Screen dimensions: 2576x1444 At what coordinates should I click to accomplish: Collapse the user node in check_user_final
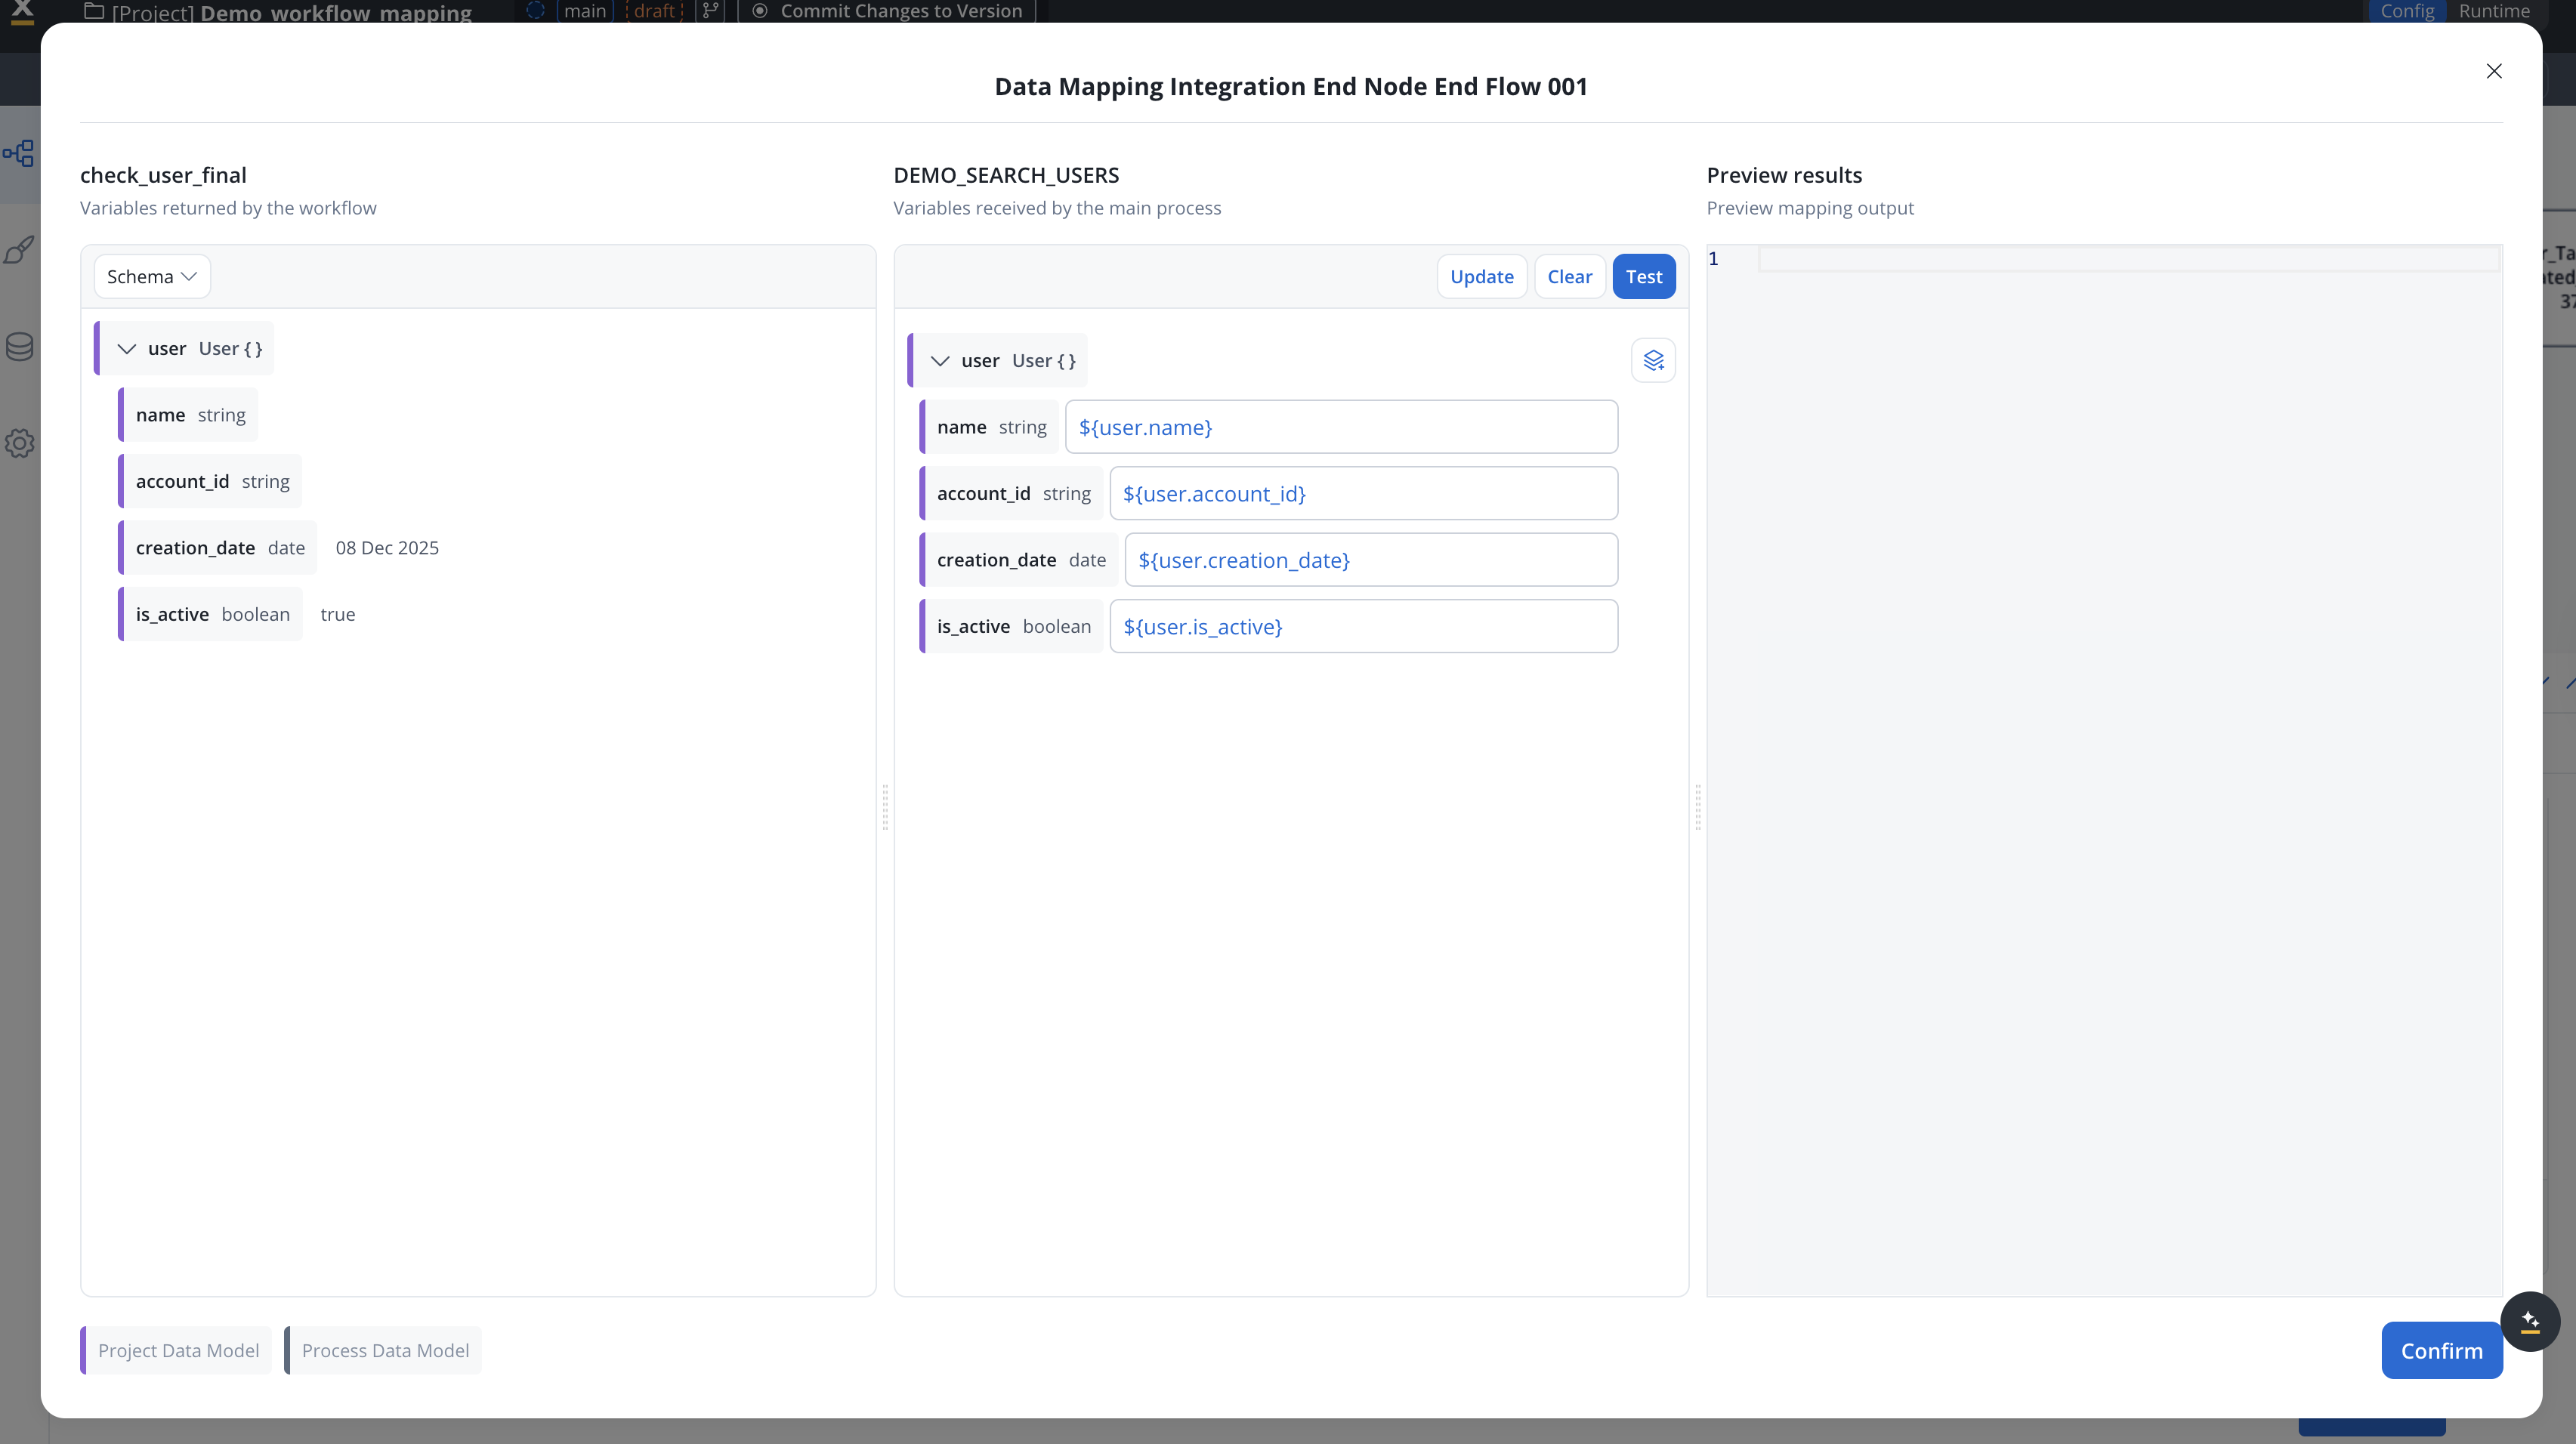[127, 349]
